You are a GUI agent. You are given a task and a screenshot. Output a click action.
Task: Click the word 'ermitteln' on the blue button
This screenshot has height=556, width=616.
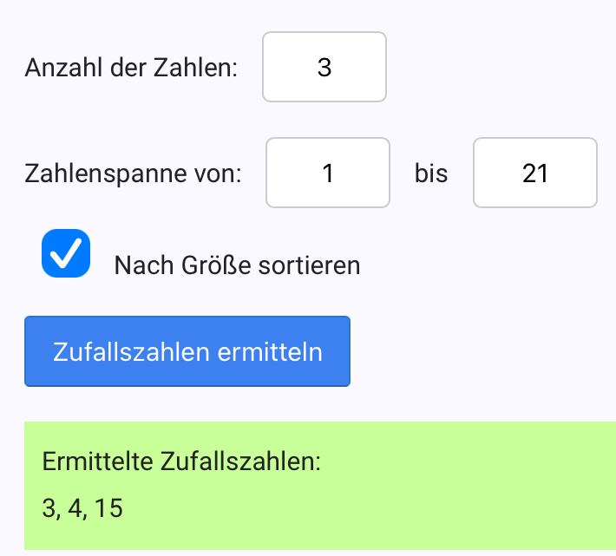pyautogui.click(x=270, y=352)
